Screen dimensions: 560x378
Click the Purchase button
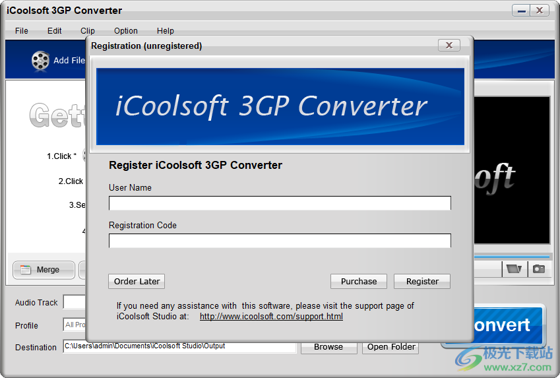359,281
